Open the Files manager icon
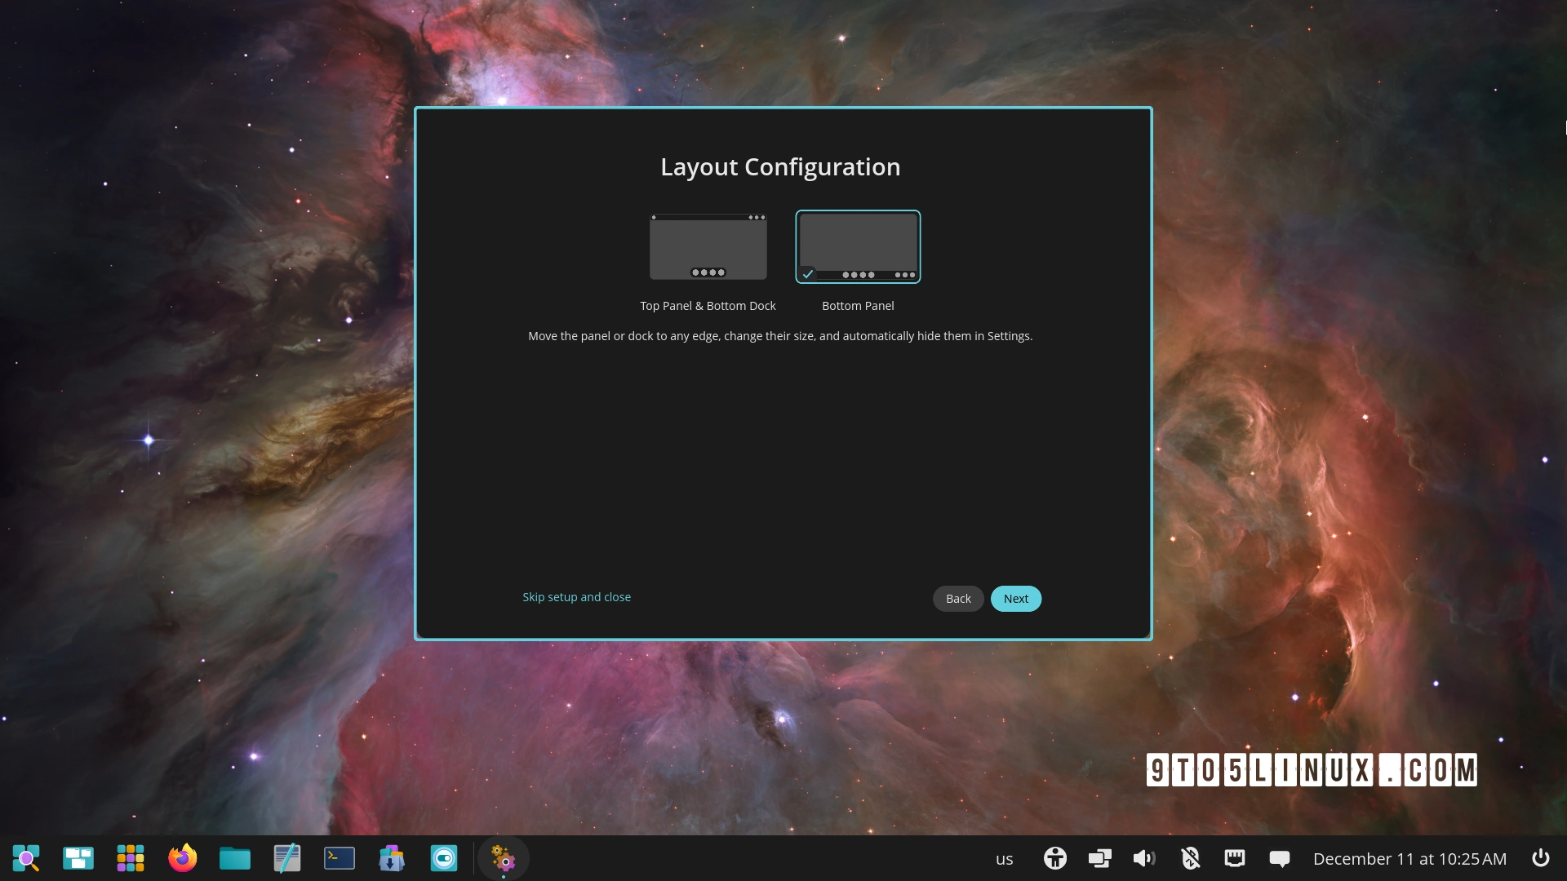The width and height of the screenshot is (1567, 881). [x=235, y=858]
